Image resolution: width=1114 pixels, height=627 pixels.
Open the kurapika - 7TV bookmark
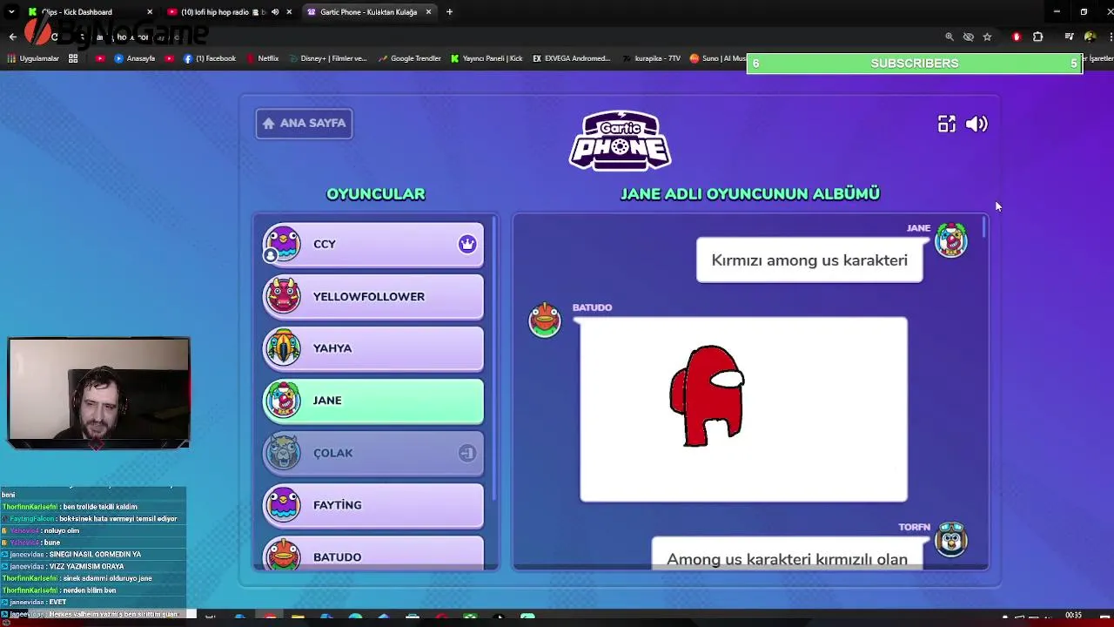(x=652, y=58)
